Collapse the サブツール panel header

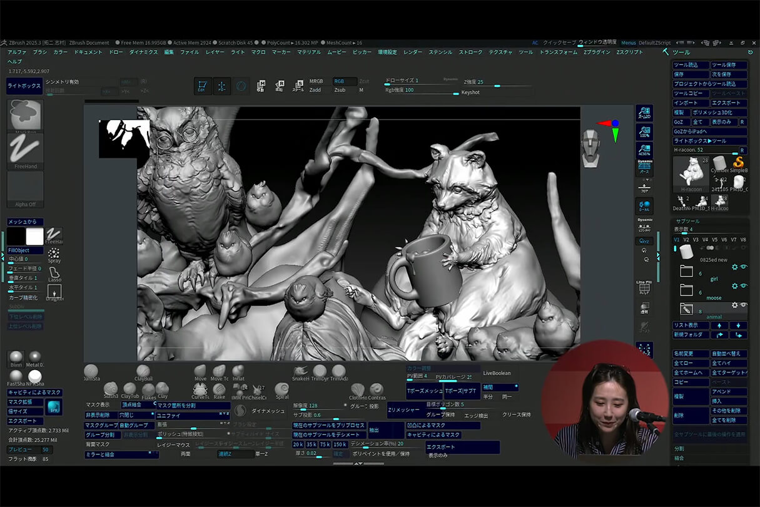pyautogui.click(x=687, y=222)
